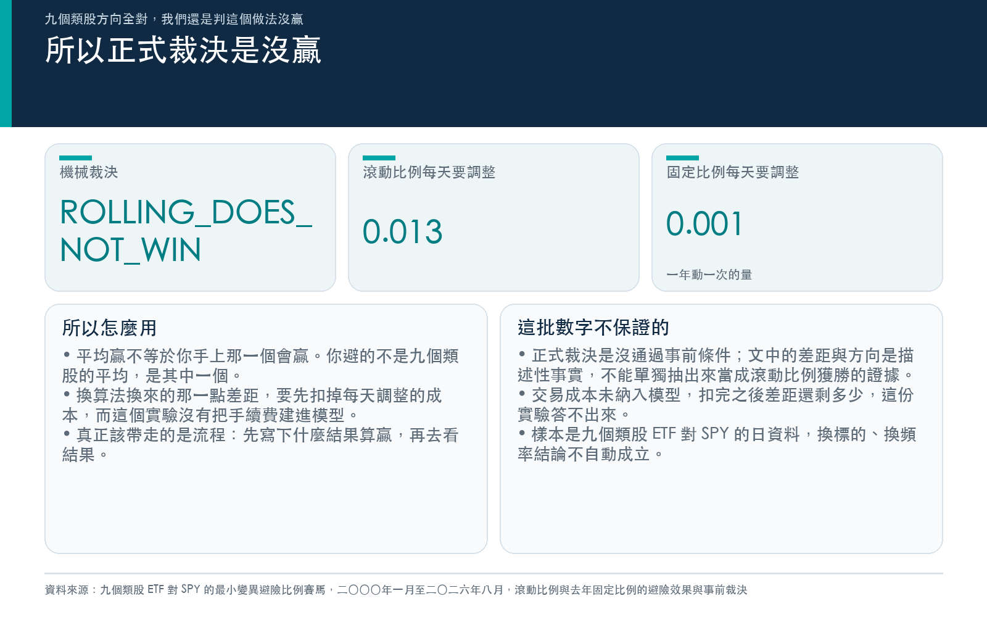This screenshot has height=617, width=987.
Task: Select bullet starting 正式裁決是沒通過事前條件
Action: pyautogui.click(x=716, y=365)
